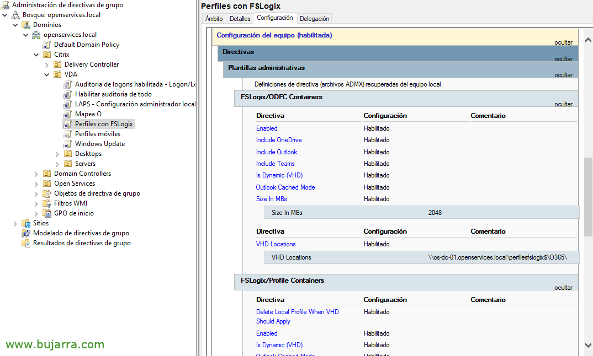
Task: Open the Include Outlook policy link
Action: (x=277, y=152)
